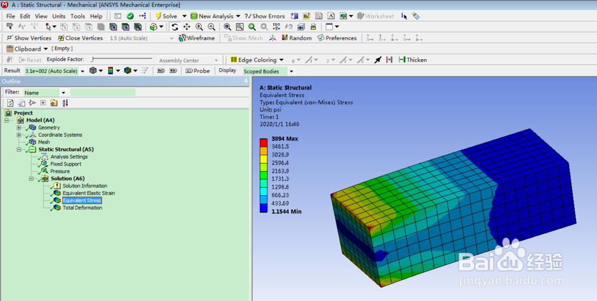Collapse the Static Structural (A5) node
The width and height of the screenshot is (597, 301).
click(19, 150)
